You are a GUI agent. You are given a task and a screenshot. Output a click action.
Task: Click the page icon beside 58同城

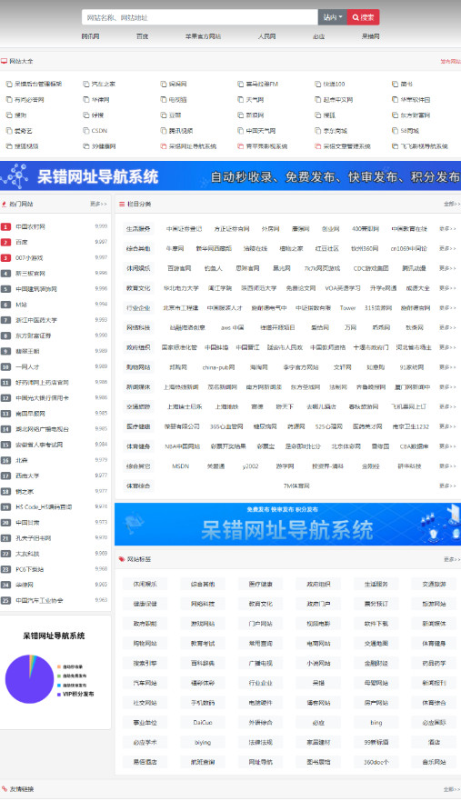[395, 131]
